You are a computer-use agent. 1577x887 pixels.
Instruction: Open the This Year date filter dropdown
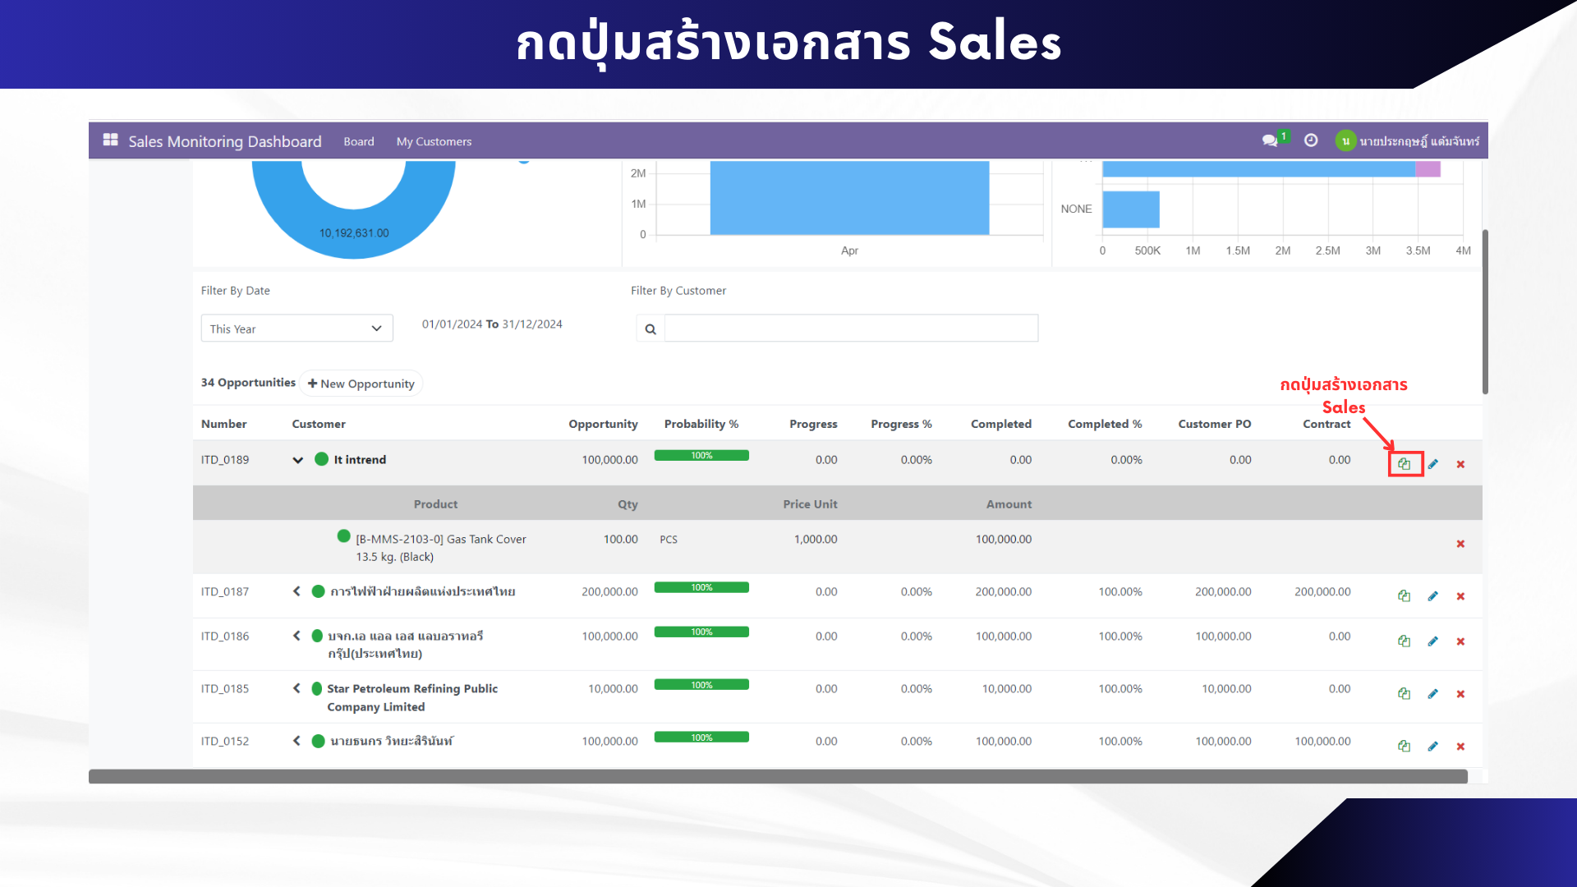(297, 329)
